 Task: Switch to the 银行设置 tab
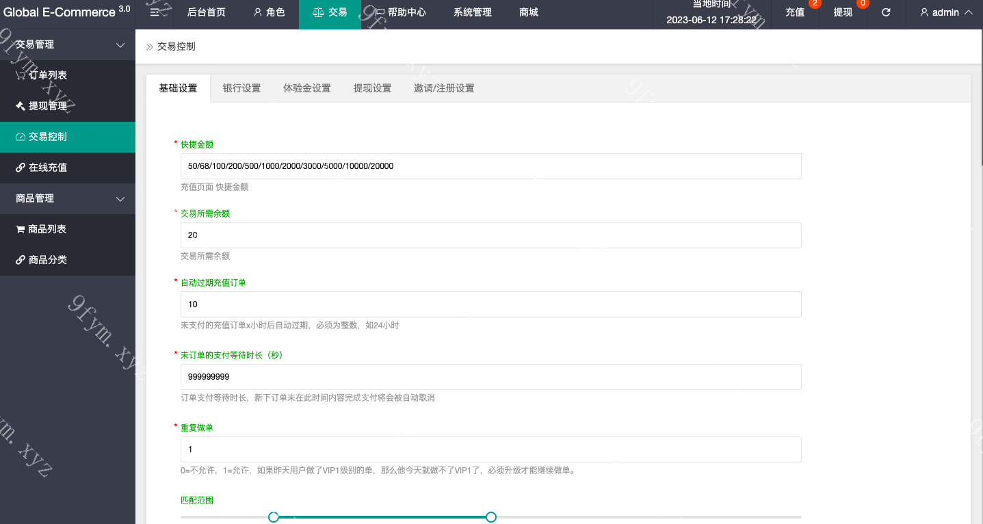(241, 88)
